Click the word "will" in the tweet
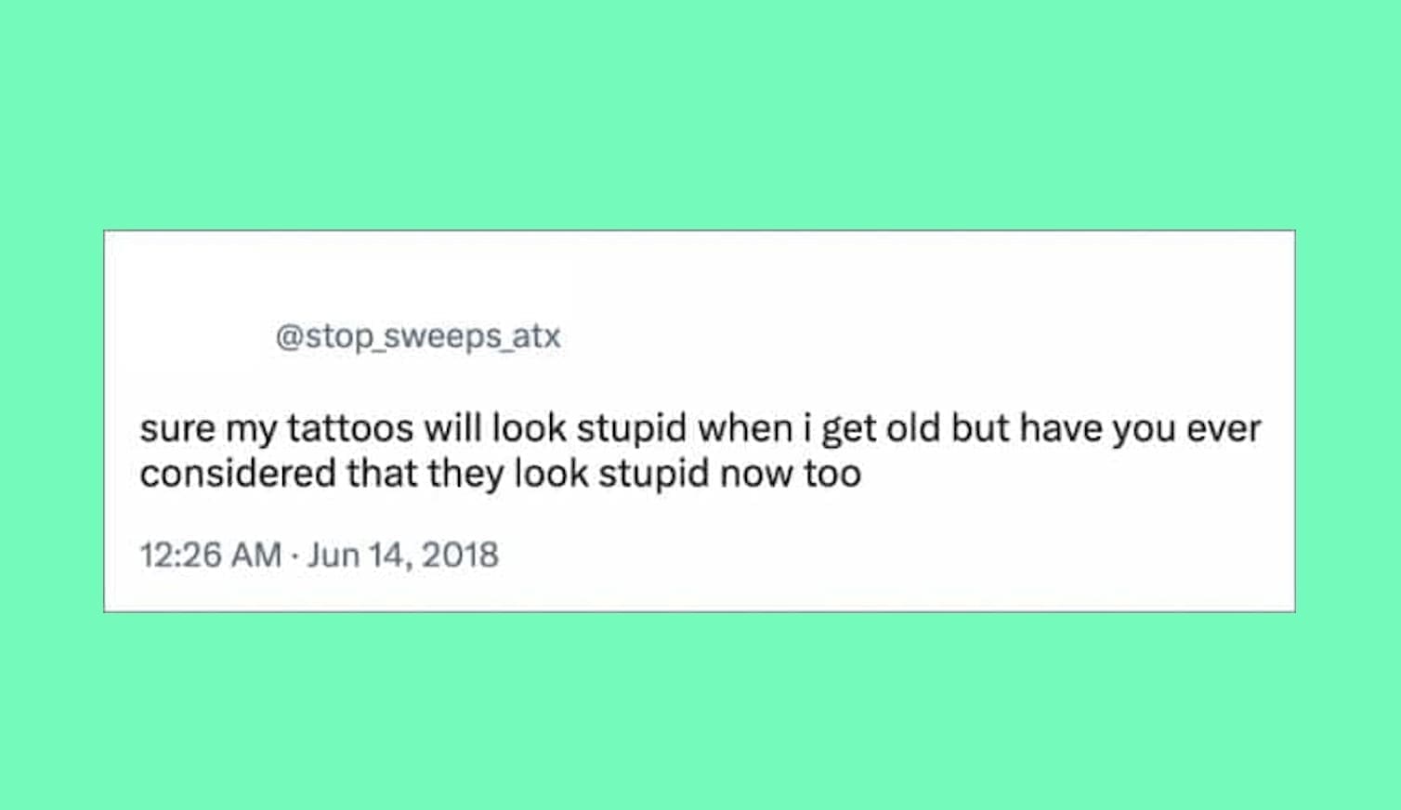The image size is (1401, 810). pos(452,428)
